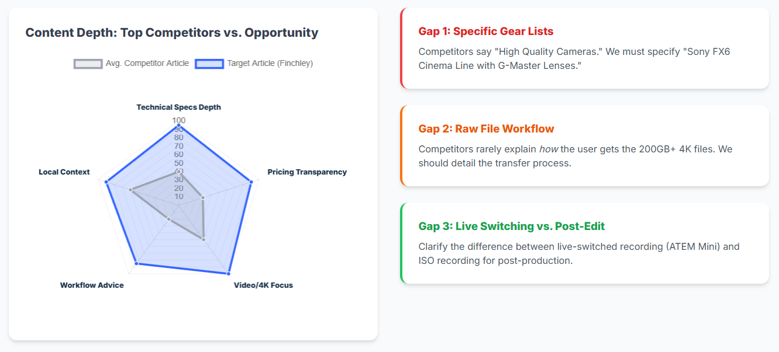The height and width of the screenshot is (352, 779).
Task: Select gray competitor point on Local Context axis
Action: pos(130,190)
